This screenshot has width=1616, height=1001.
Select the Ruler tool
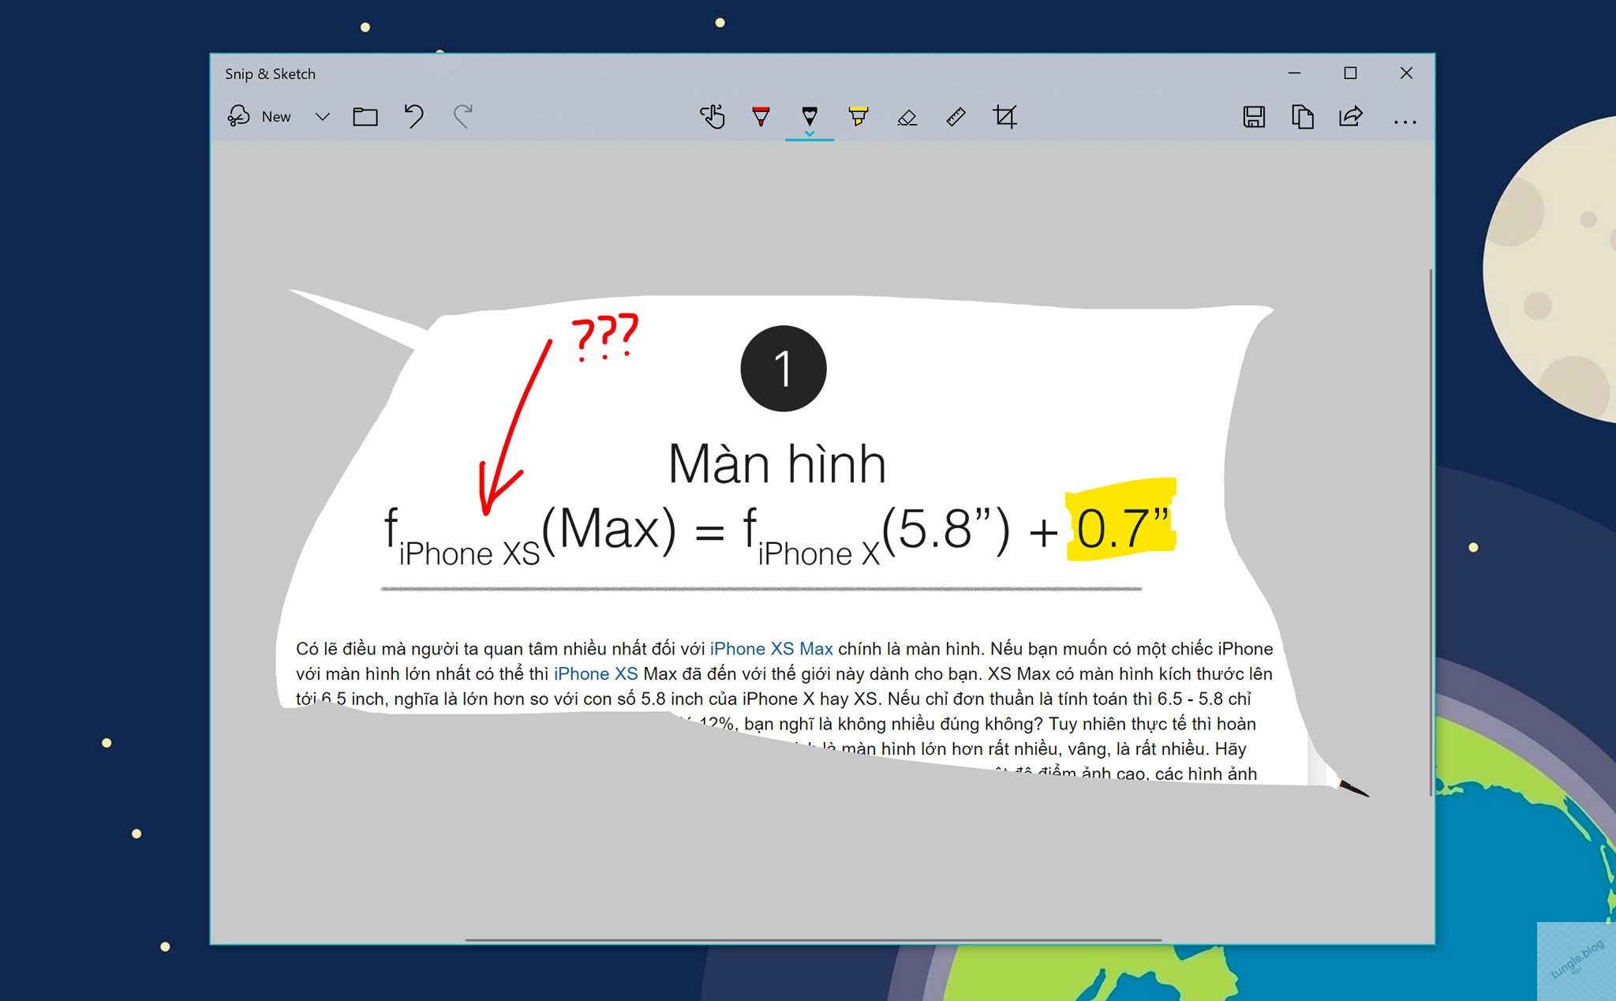pyautogui.click(x=956, y=117)
